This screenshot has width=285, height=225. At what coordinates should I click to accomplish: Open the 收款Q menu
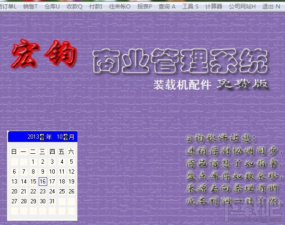(x=75, y=7)
